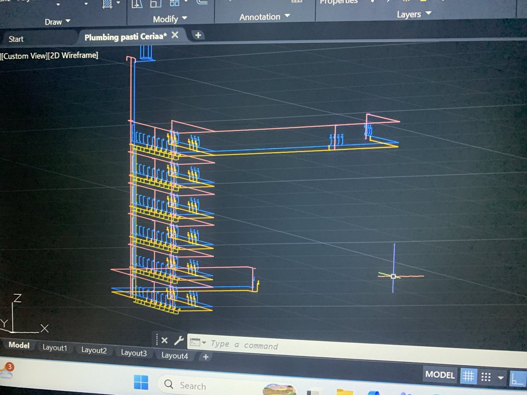This screenshot has height=395, width=527.
Task: Open the weather widget with notification badge
Action: (6, 371)
